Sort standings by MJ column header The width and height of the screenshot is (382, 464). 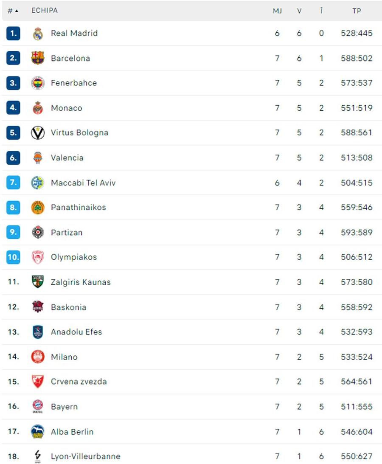click(x=277, y=11)
